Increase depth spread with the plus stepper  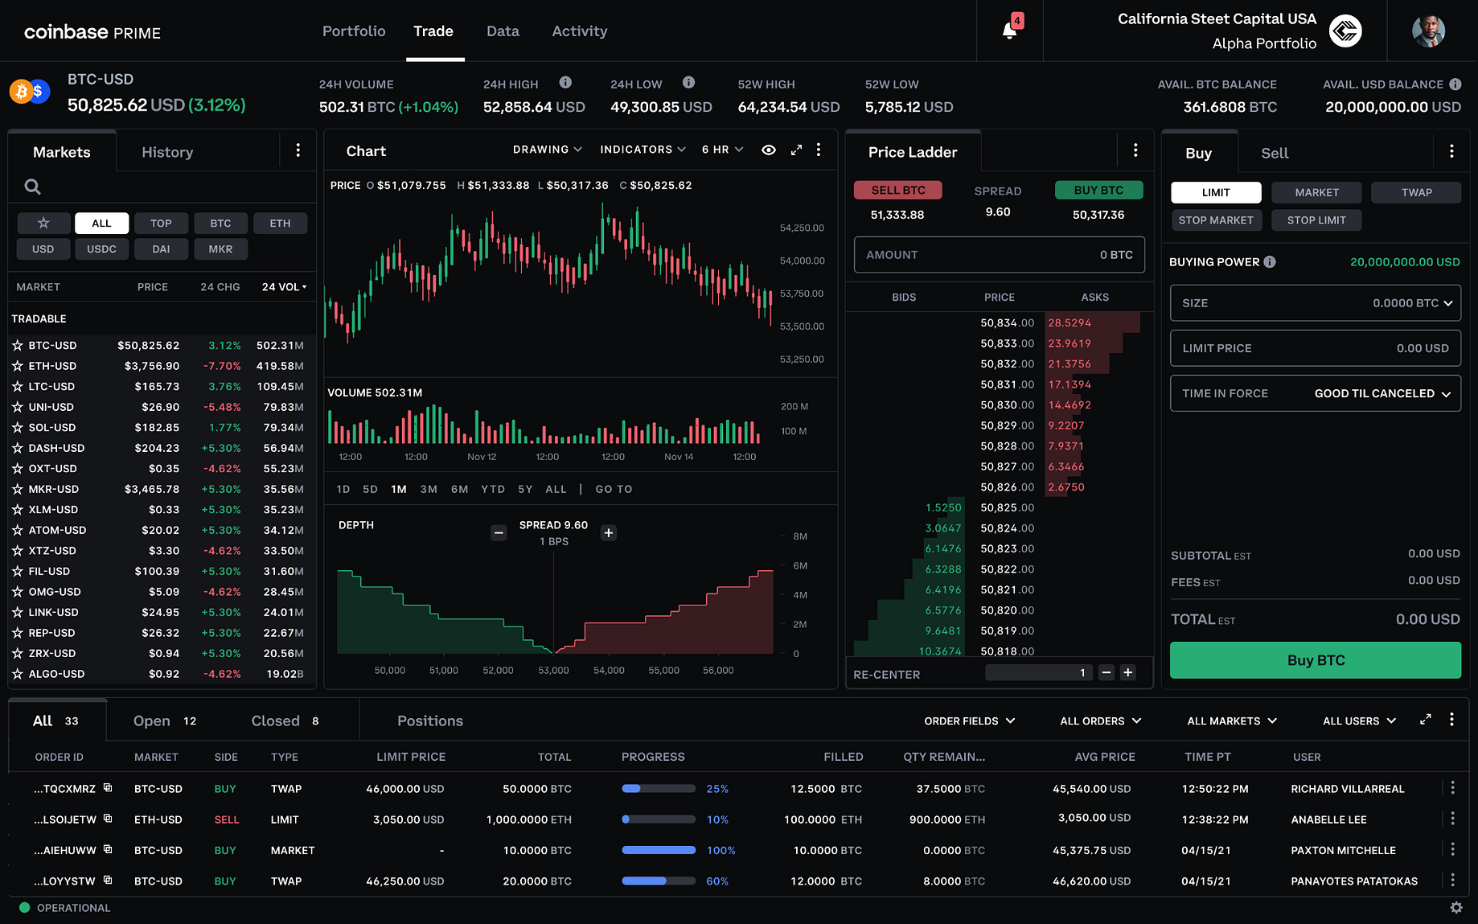609,532
